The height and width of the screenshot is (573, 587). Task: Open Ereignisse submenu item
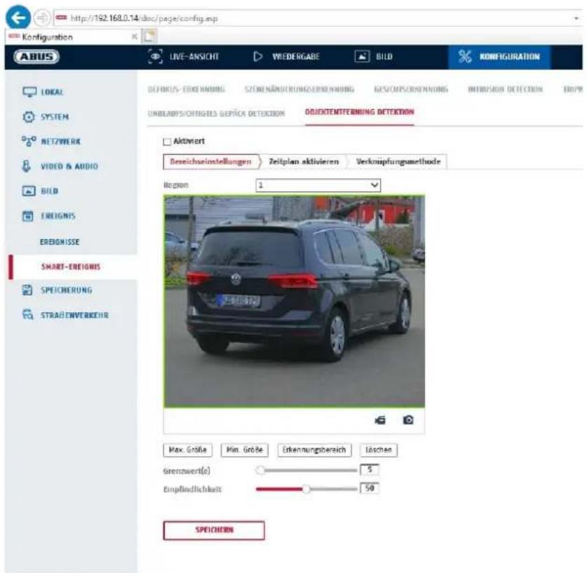60,242
